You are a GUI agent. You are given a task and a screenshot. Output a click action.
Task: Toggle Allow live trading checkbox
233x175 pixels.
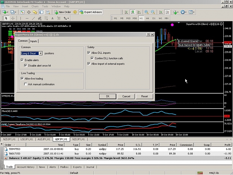click(x=22, y=78)
